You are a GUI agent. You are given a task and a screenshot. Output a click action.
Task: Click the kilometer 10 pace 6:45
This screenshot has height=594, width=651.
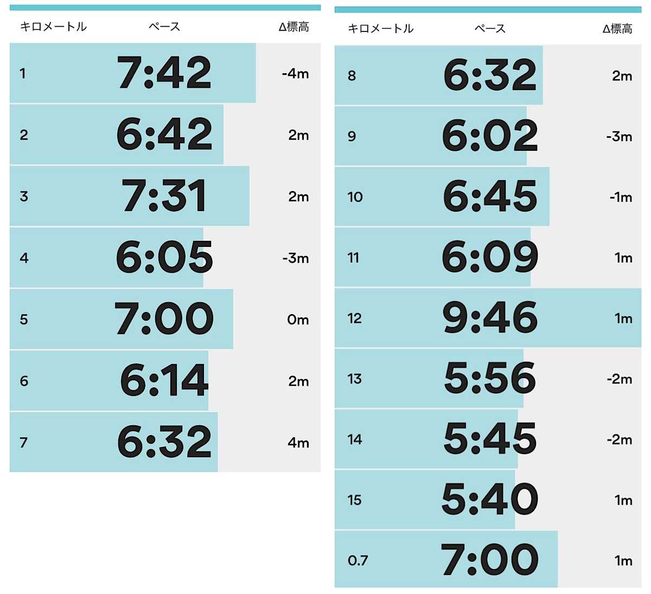pyautogui.click(x=489, y=196)
